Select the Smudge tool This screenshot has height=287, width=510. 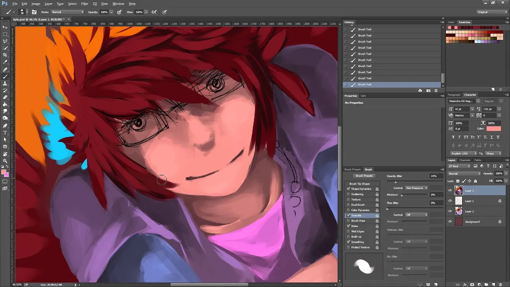pos(5,111)
